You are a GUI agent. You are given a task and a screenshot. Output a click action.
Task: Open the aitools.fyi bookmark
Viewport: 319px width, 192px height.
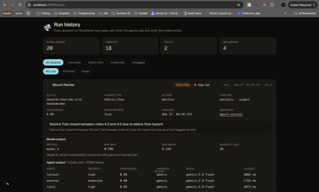pos(165,13)
